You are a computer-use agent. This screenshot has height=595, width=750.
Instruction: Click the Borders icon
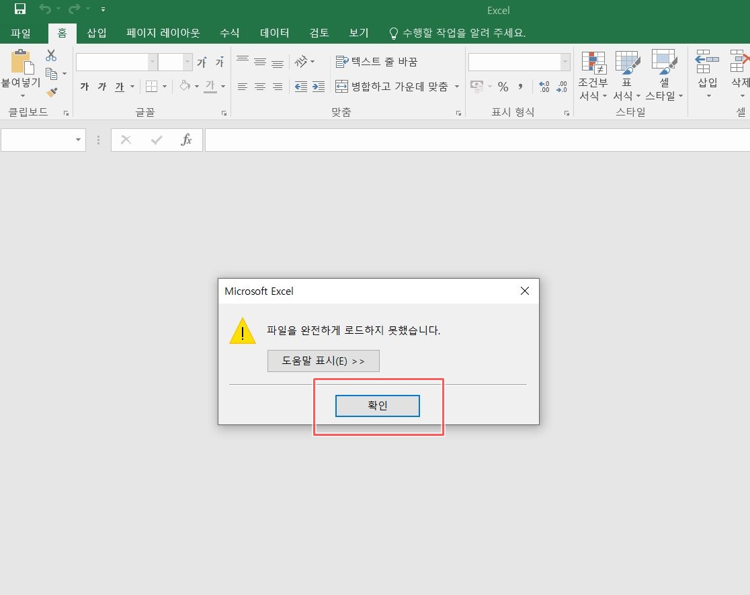click(x=151, y=87)
